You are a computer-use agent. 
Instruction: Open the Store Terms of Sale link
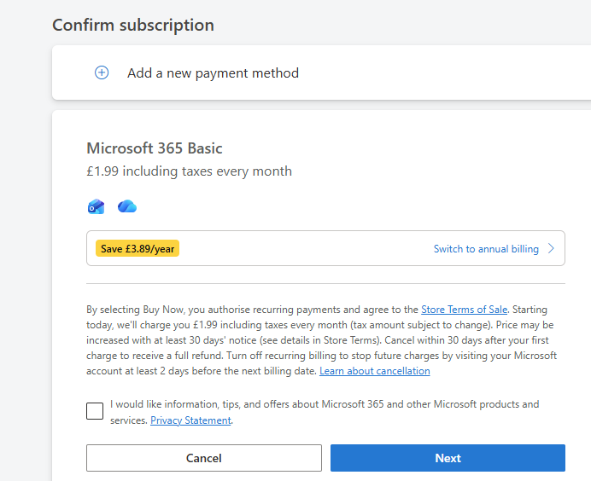coord(464,310)
